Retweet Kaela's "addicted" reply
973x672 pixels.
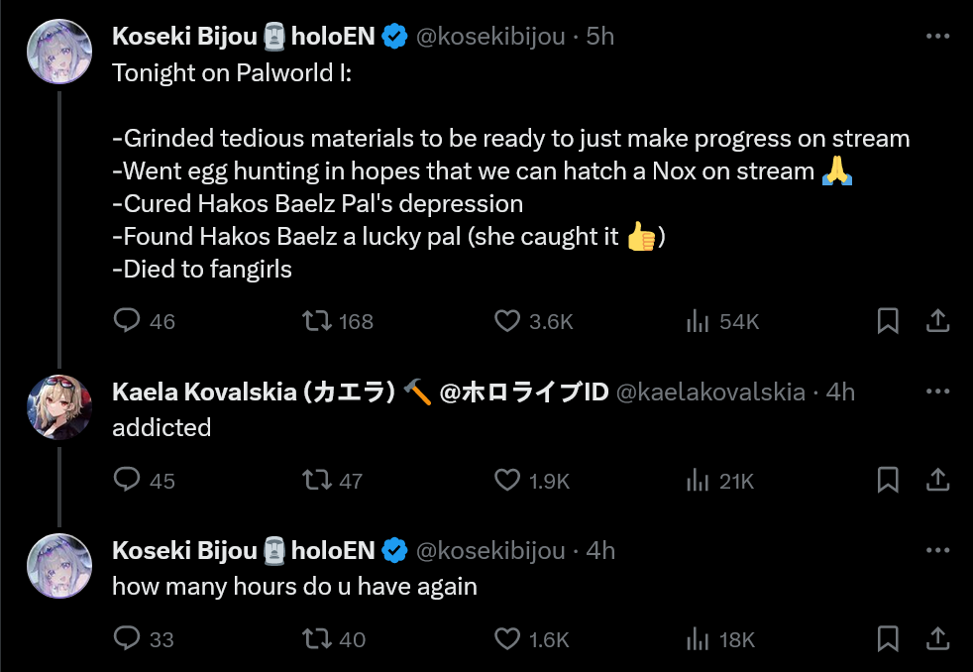(x=316, y=480)
